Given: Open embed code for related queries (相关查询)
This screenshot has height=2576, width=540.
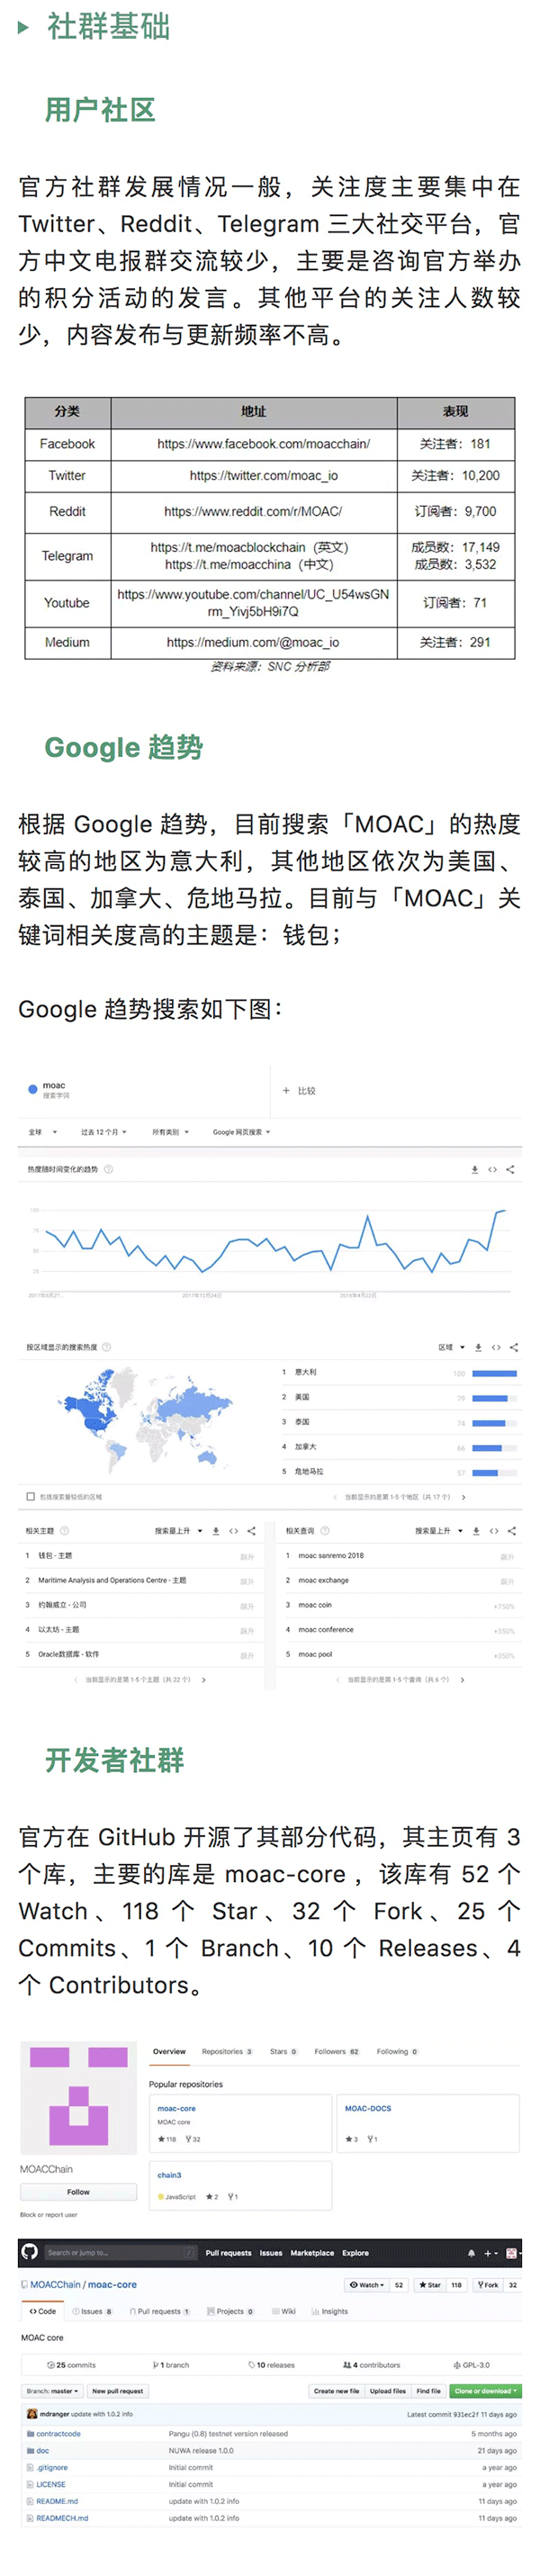Looking at the screenshot, I should click(494, 1531).
